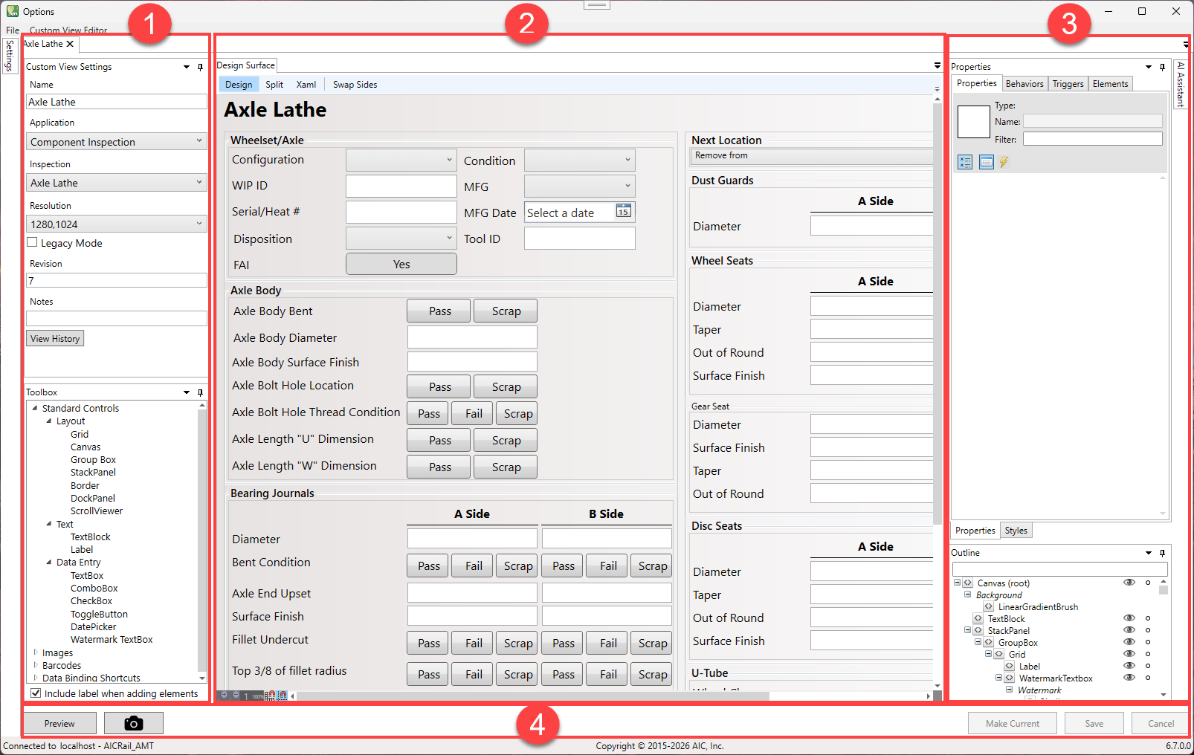Click the camera snapshot button
Screen dimensions: 1194x755
click(134, 723)
